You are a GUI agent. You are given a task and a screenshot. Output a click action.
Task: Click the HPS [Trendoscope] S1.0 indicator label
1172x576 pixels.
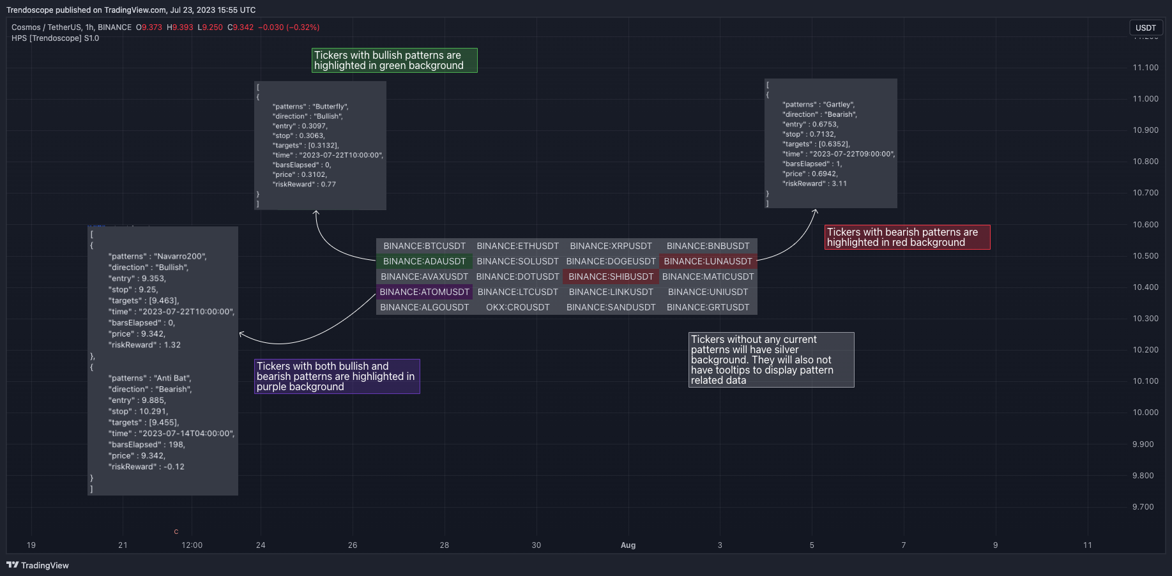[55, 38]
